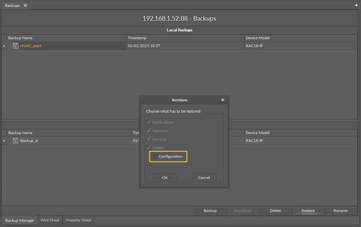361x227 pixels.
Task: Expand the HVAC_app1 row arrow
Action: [4, 46]
